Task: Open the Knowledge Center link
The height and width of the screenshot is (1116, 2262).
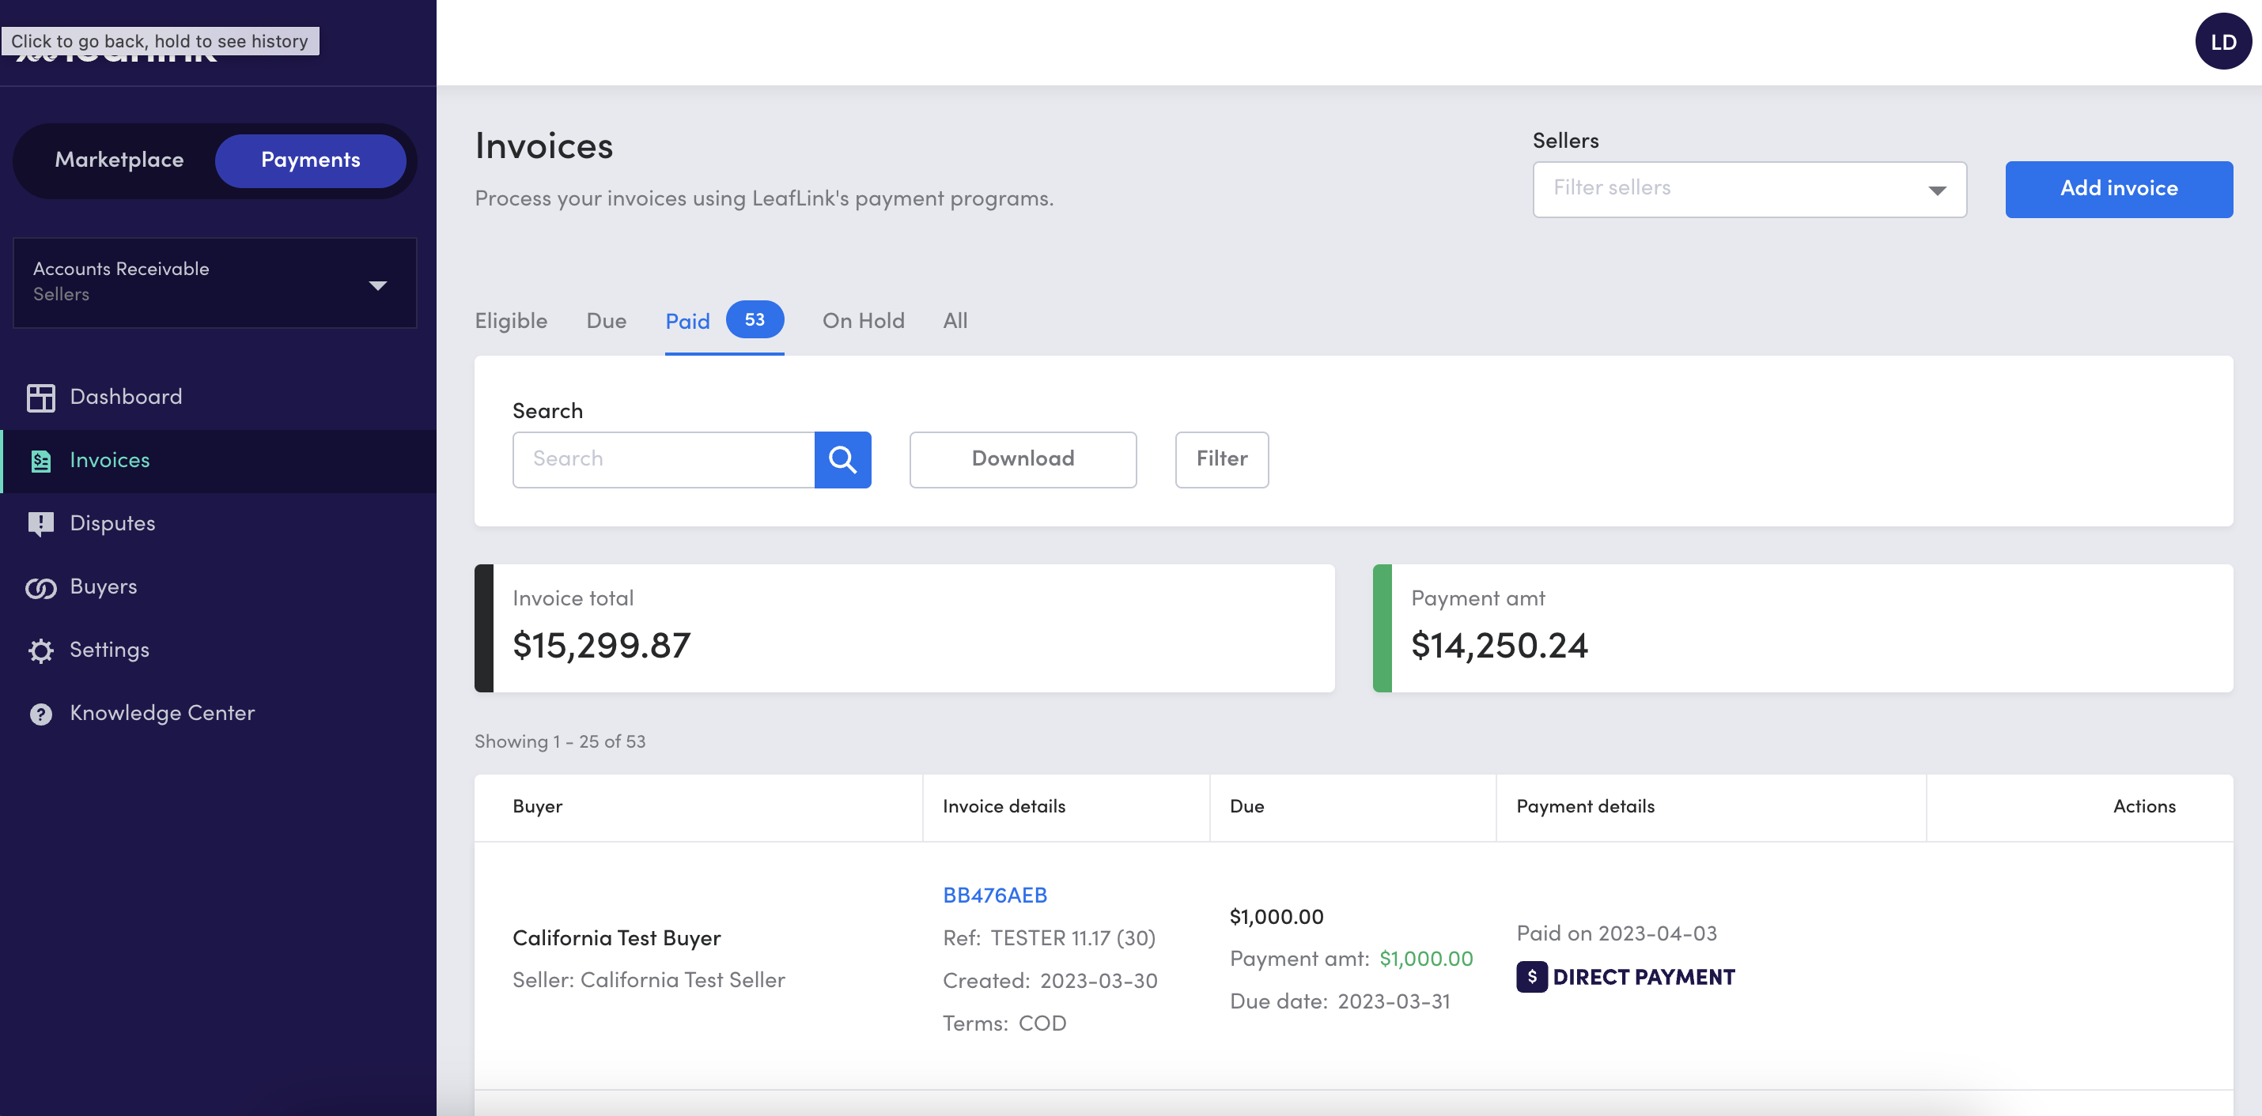Action: tap(217, 713)
